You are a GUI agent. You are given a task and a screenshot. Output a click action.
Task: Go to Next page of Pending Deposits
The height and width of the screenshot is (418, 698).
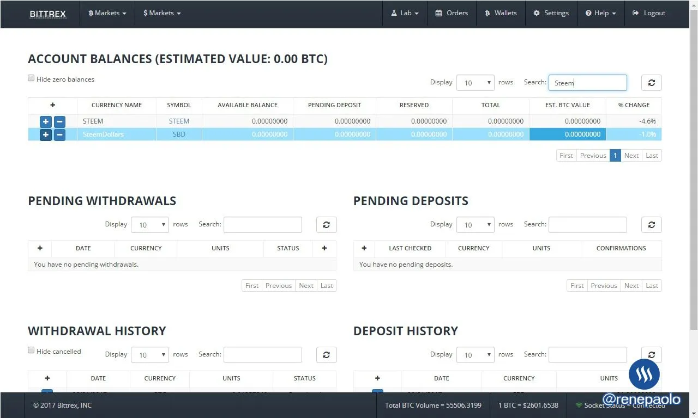[x=631, y=286]
